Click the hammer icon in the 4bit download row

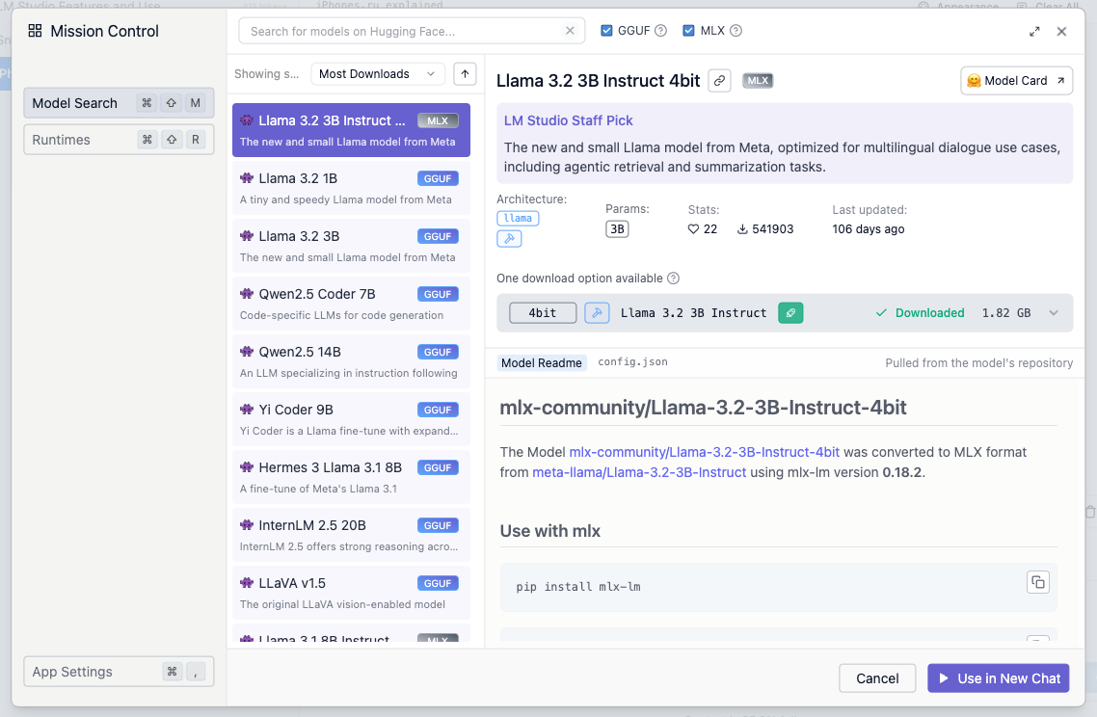point(597,312)
